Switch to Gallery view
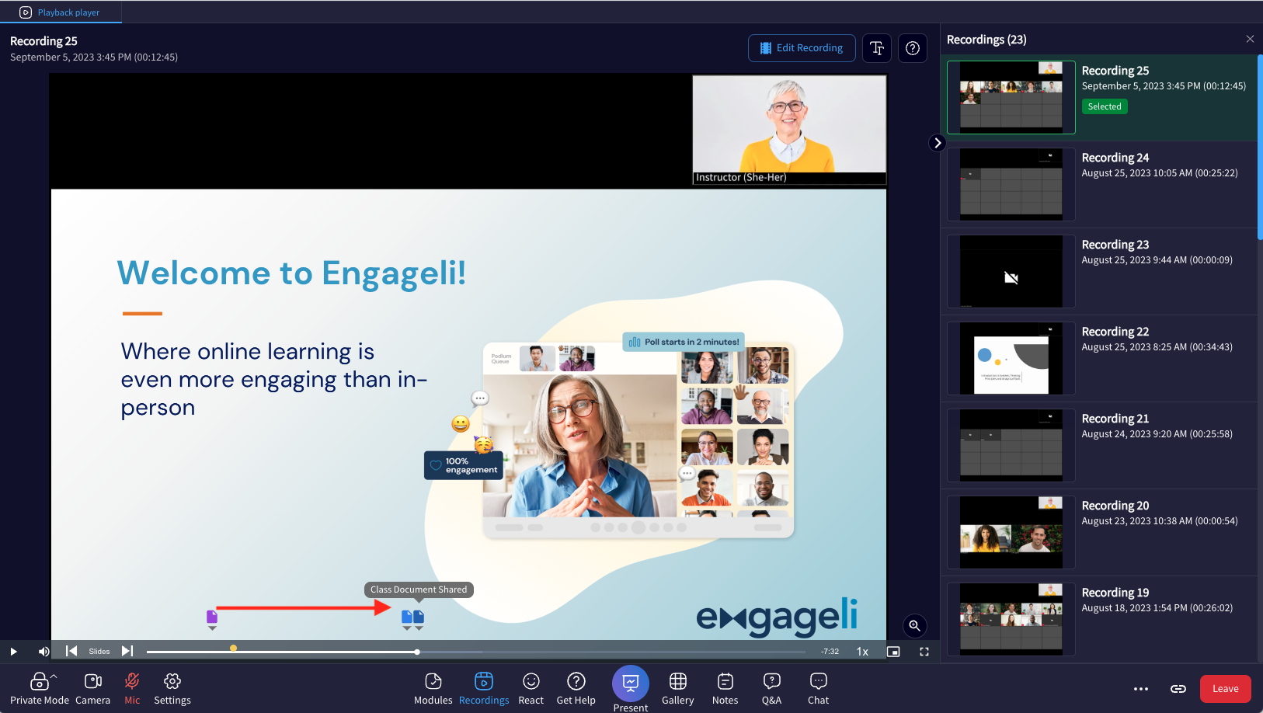Image resolution: width=1263 pixels, height=713 pixels. [x=678, y=689]
